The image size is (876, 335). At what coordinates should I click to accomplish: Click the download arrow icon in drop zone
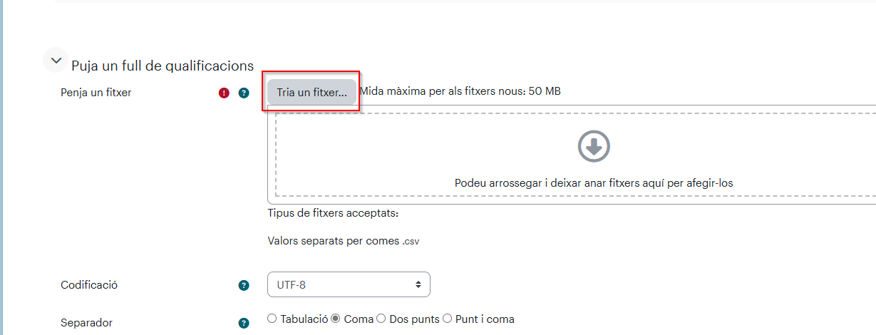click(593, 145)
